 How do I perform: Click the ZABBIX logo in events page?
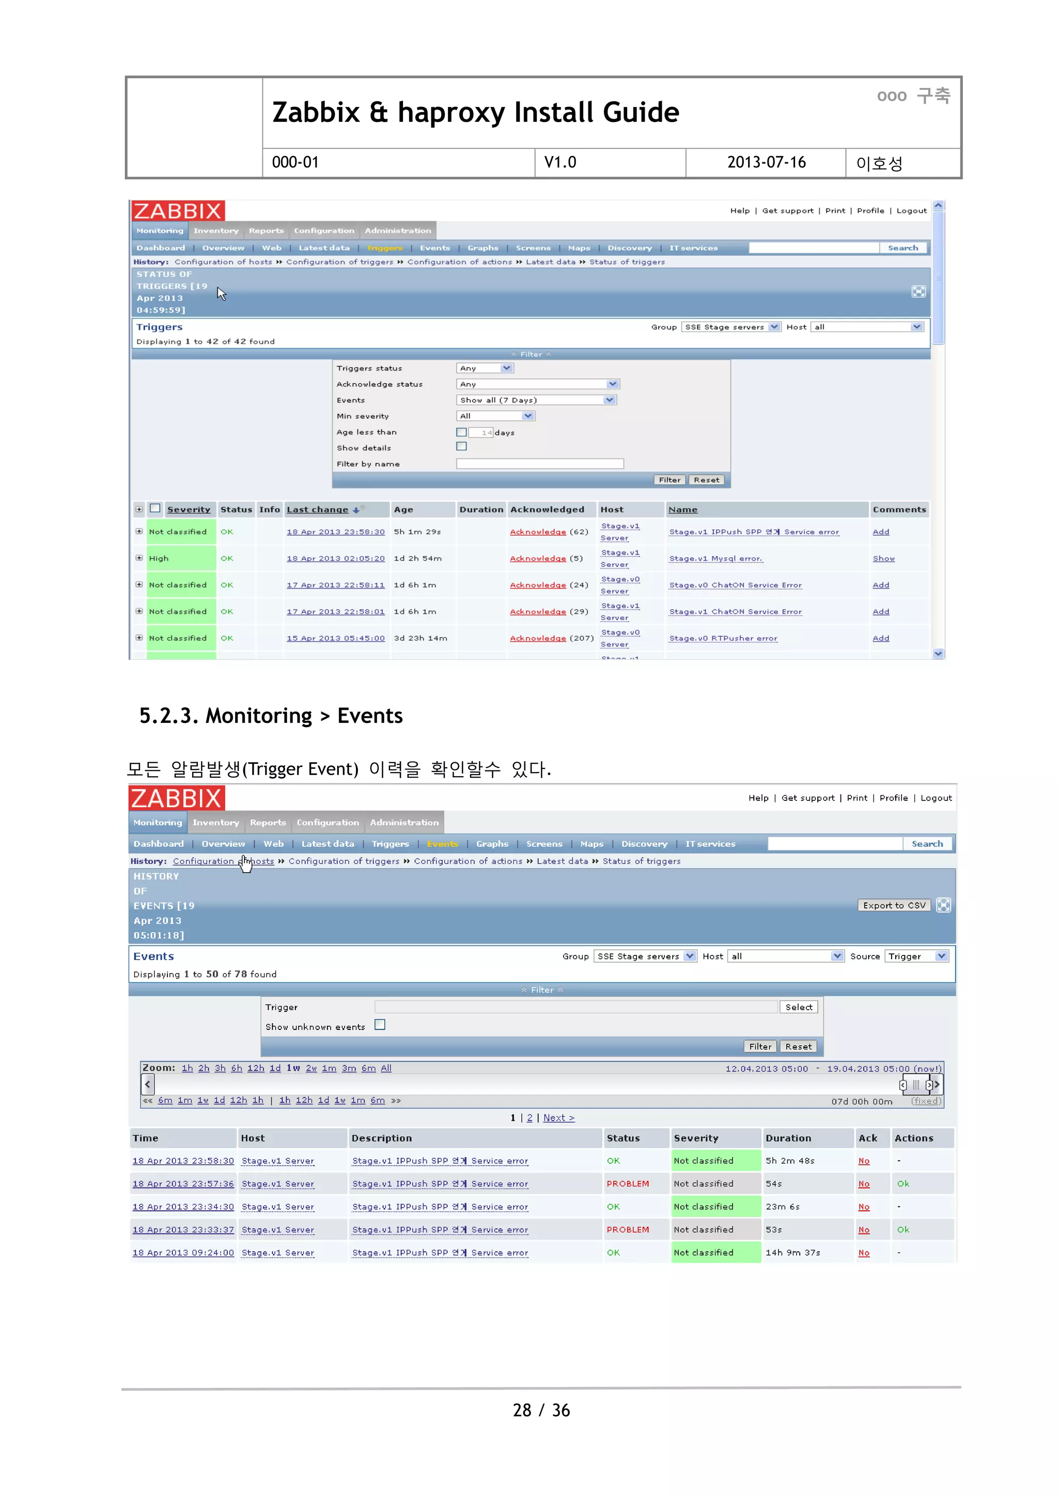coord(177,798)
